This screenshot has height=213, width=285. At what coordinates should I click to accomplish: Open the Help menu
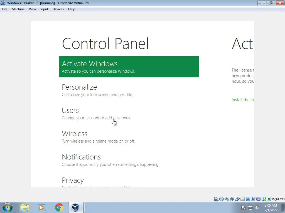[x=72, y=9]
